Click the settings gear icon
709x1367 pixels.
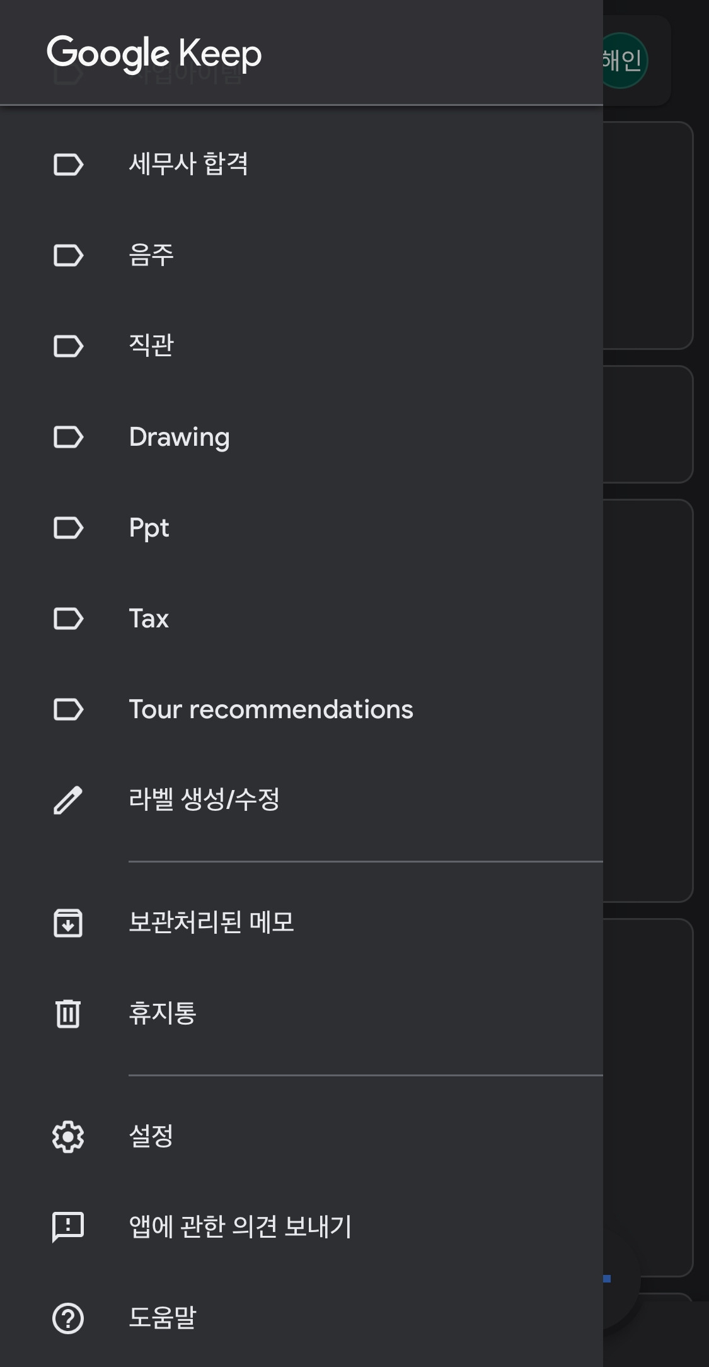(68, 1136)
